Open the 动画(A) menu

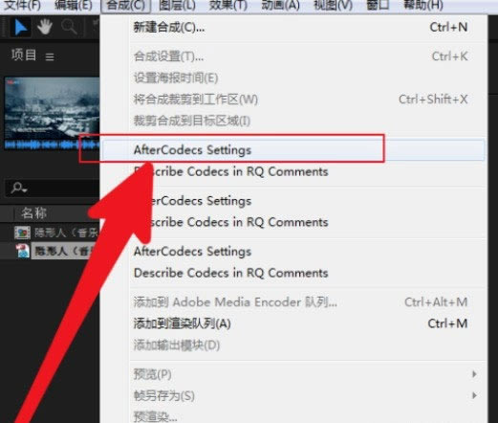click(280, 5)
